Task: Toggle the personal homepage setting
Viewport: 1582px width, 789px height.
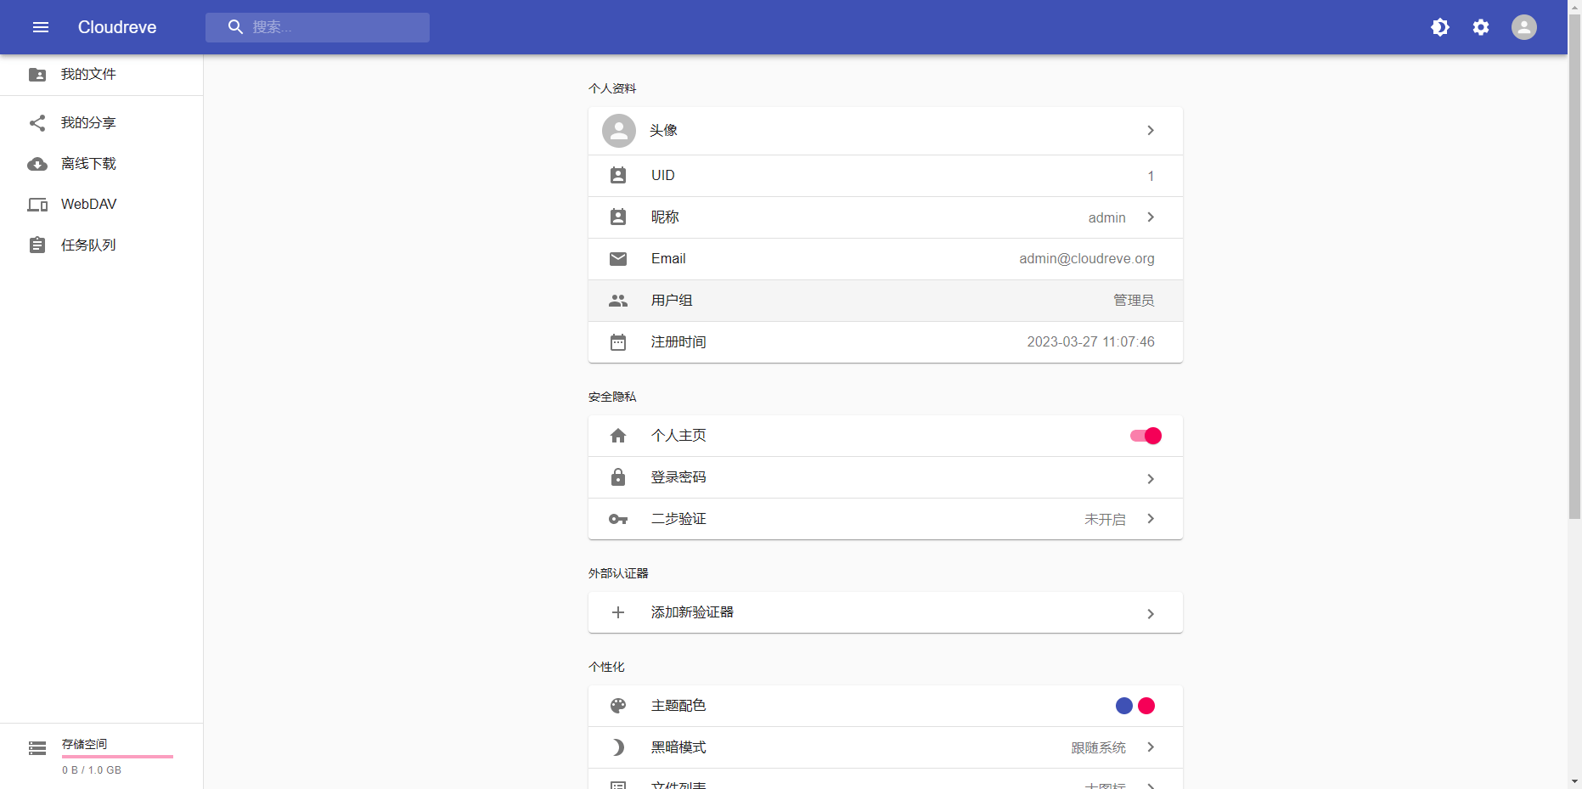Action: coord(1145,435)
